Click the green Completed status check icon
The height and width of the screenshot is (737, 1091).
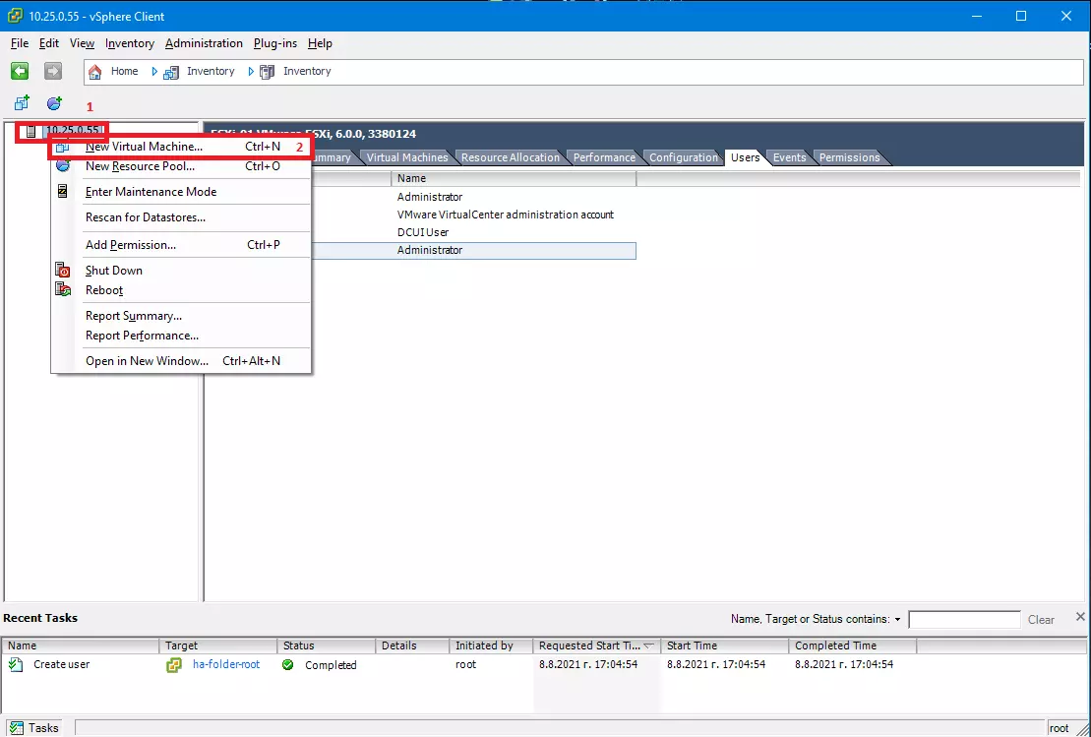[288, 664]
